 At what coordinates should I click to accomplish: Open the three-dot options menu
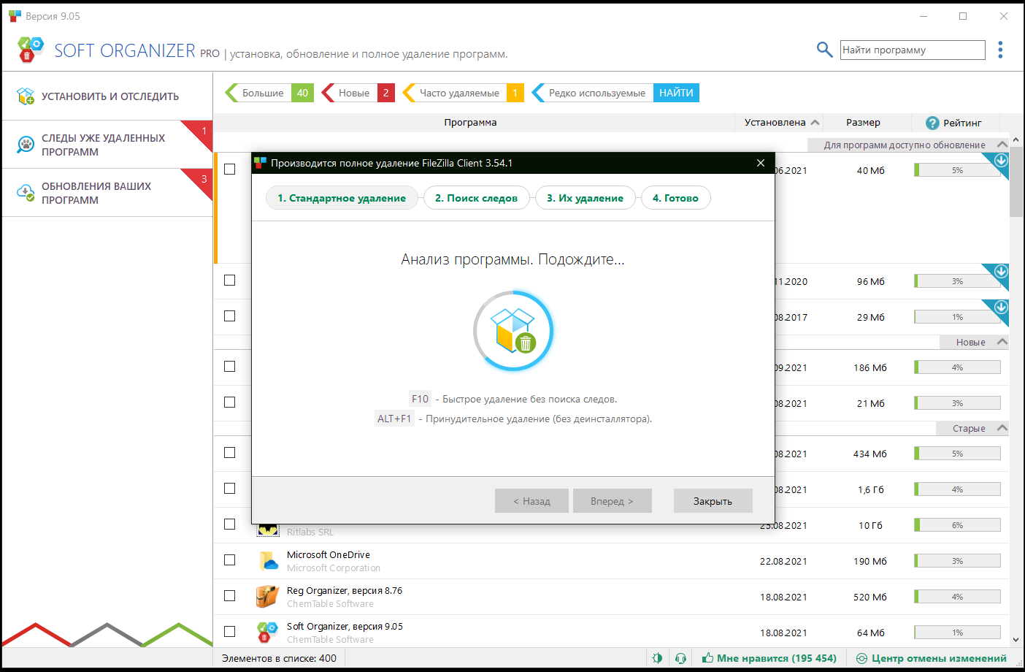tap(1000, 50)
